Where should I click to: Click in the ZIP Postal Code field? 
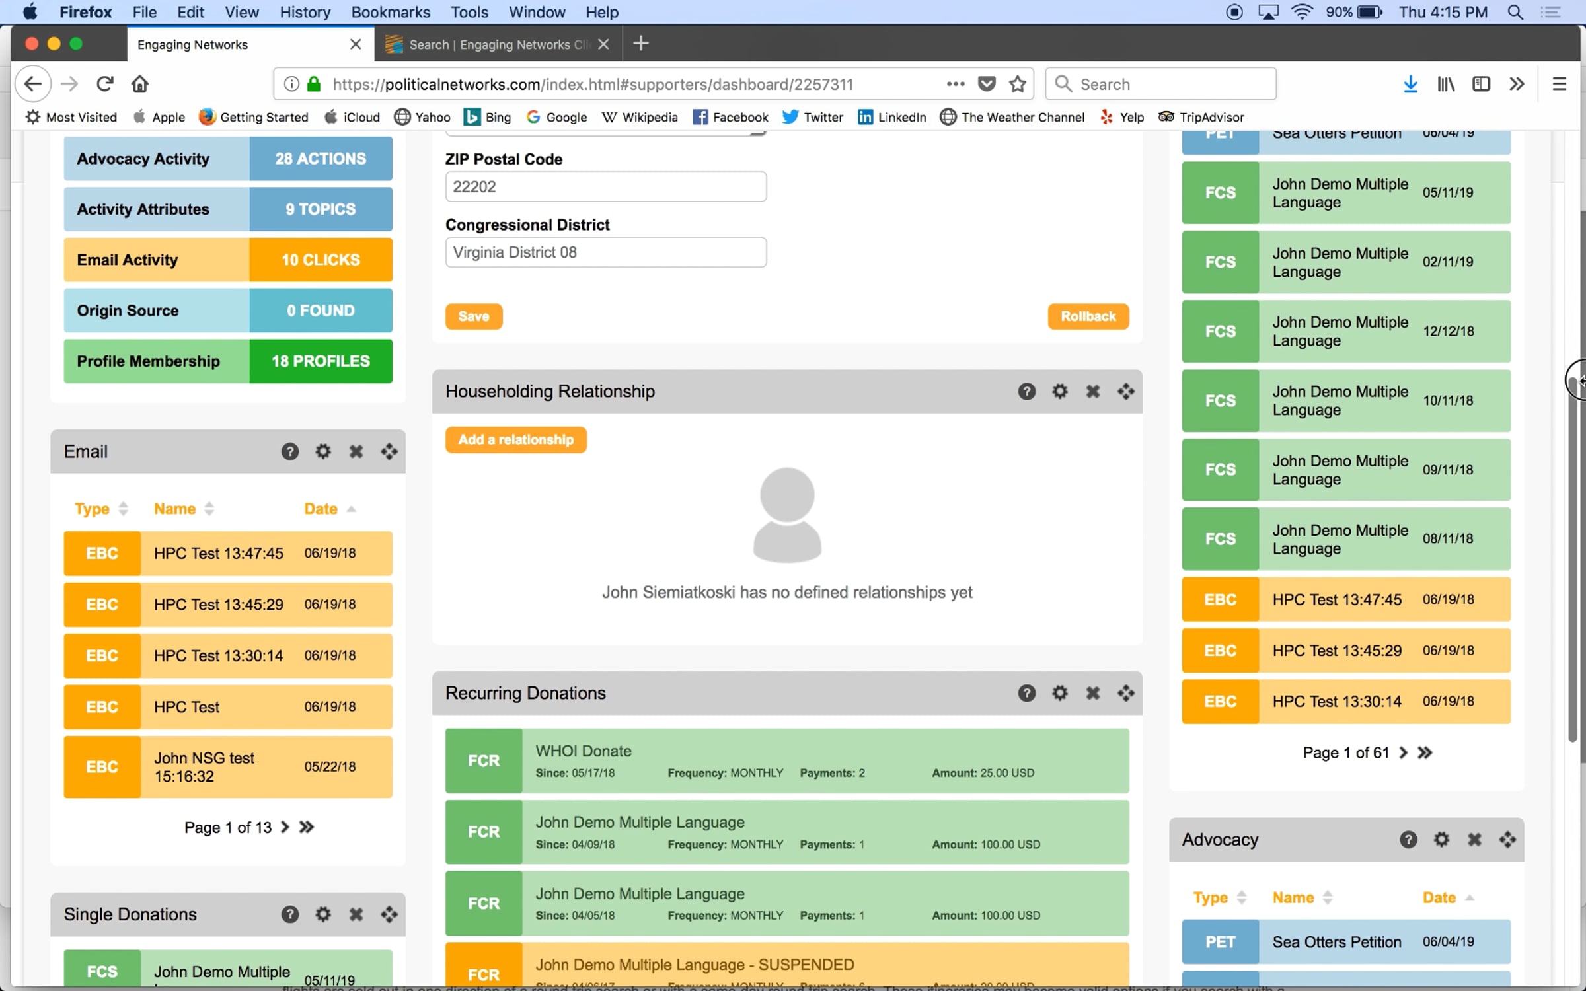click(x=605, y=186)
